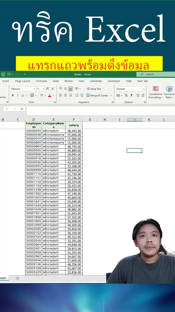Screen dimensions: 175x312
Task: Open the Merge & Center dropdown arrow
Action: 111,96
